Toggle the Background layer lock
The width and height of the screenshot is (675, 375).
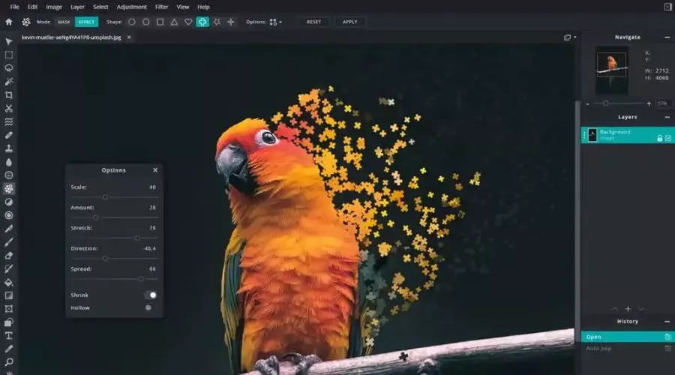659,138
